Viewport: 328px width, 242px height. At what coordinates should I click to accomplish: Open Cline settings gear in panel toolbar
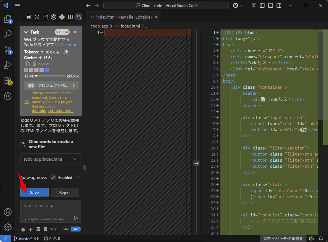(x=62, y=17)
